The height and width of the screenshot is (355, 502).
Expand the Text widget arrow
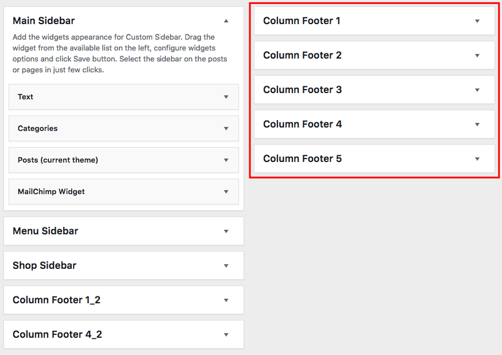tap(226, 97)
